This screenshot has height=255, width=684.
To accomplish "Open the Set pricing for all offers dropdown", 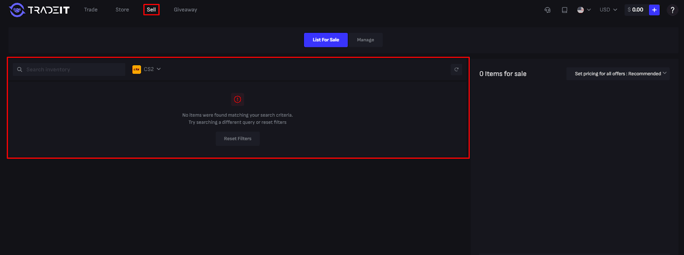I will click(x=618, y=74).
